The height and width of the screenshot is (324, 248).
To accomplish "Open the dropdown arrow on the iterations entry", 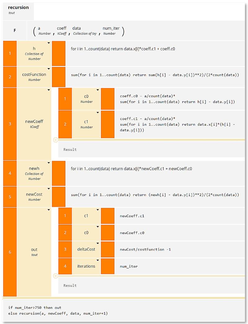I will (98, 260).
